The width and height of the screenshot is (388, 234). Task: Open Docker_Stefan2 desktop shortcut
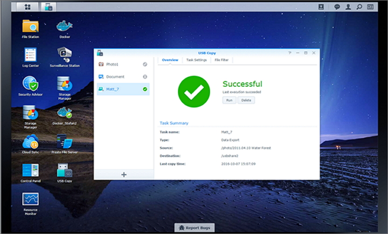pos(65,114)
